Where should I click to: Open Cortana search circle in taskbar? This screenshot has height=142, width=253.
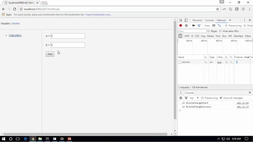tap(11, 139)
